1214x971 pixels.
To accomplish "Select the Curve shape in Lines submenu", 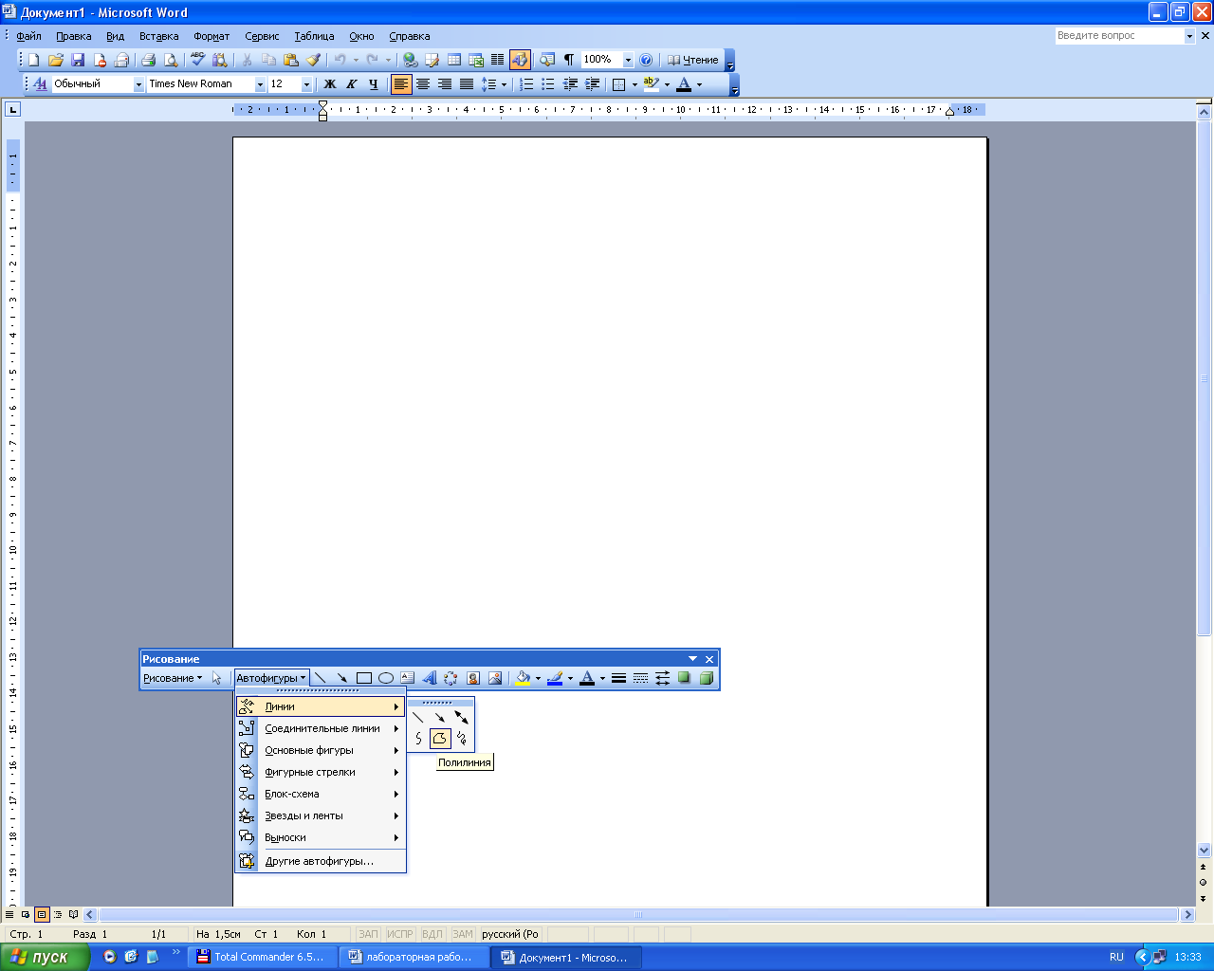I will 418,739.
